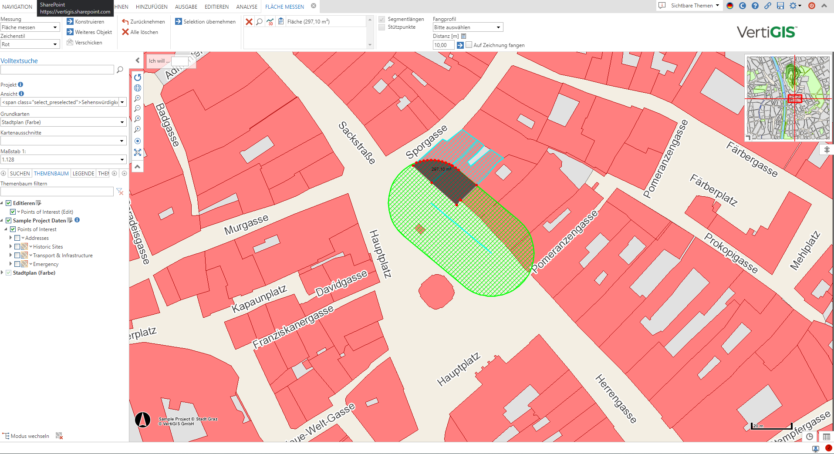This screenshot has height=454, width=834.
Task: Click the Zurücknehmen button
Action: (x=144, y=22)
